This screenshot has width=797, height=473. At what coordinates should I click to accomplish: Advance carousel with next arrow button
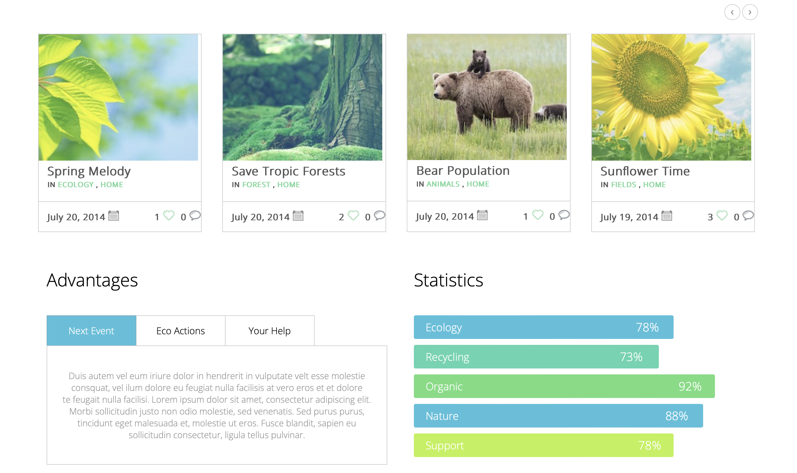click(750, 12)
